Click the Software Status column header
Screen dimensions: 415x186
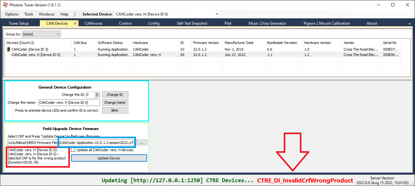coord(114,43)
